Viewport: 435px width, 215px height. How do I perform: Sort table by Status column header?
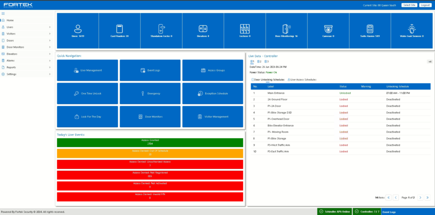tap(343, 87)
